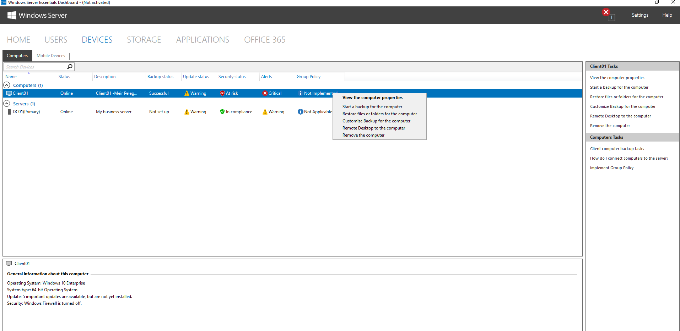
Task: Open Settings in the header
Action: point(640,15)
